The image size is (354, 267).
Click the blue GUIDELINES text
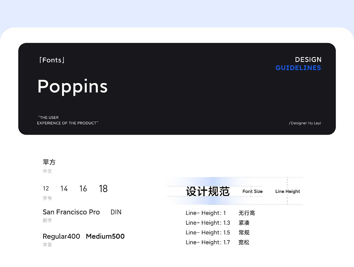click(298, 68)
